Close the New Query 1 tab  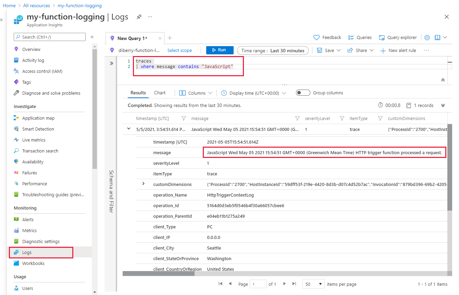(x=160, y=38)
